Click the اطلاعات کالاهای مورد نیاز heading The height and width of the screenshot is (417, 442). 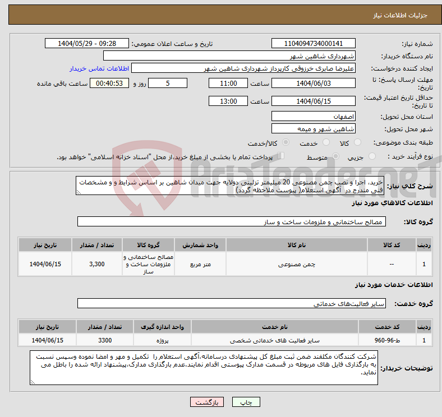pos(392,202)
